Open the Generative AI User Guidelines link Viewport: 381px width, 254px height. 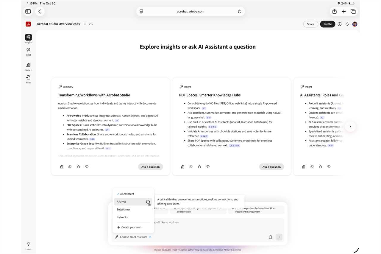(x=227, y=250)
